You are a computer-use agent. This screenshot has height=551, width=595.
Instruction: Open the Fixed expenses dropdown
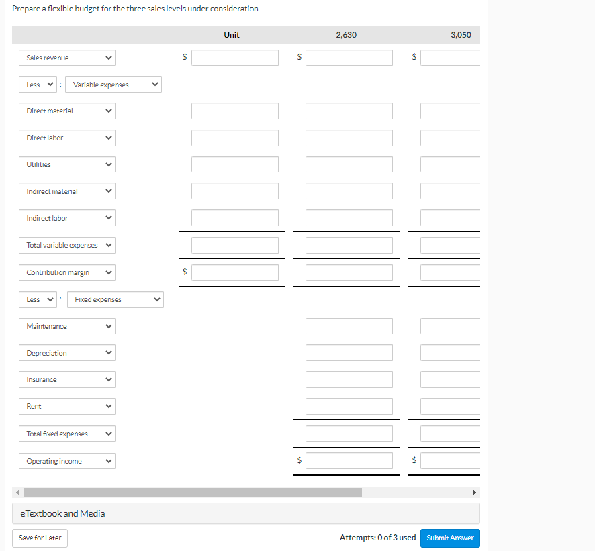coord(116,299)
